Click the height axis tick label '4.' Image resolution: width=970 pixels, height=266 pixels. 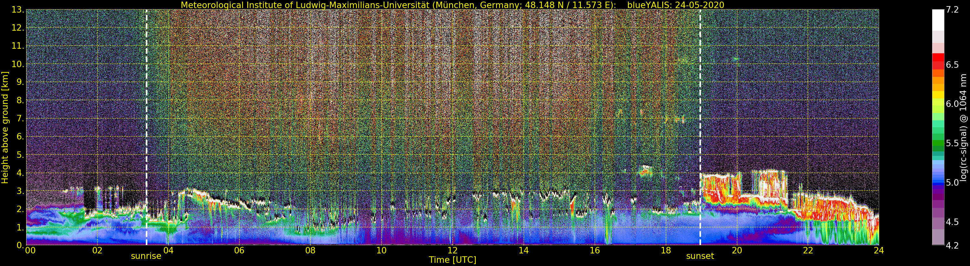(20, 173)
